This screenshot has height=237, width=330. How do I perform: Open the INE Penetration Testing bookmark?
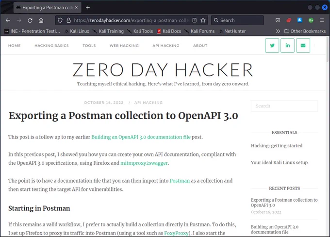point(33,32)
